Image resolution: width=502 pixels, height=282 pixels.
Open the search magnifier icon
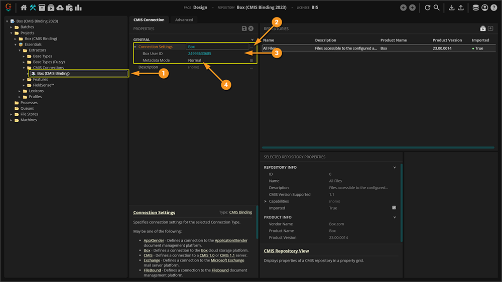point(437,8)
